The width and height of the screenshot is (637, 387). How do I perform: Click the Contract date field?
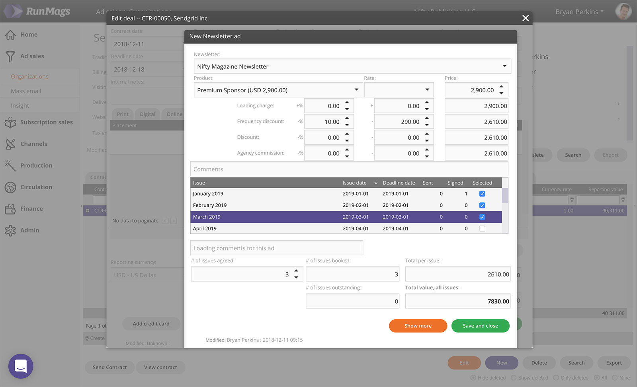pyautogui.click(x=147, y=44)
